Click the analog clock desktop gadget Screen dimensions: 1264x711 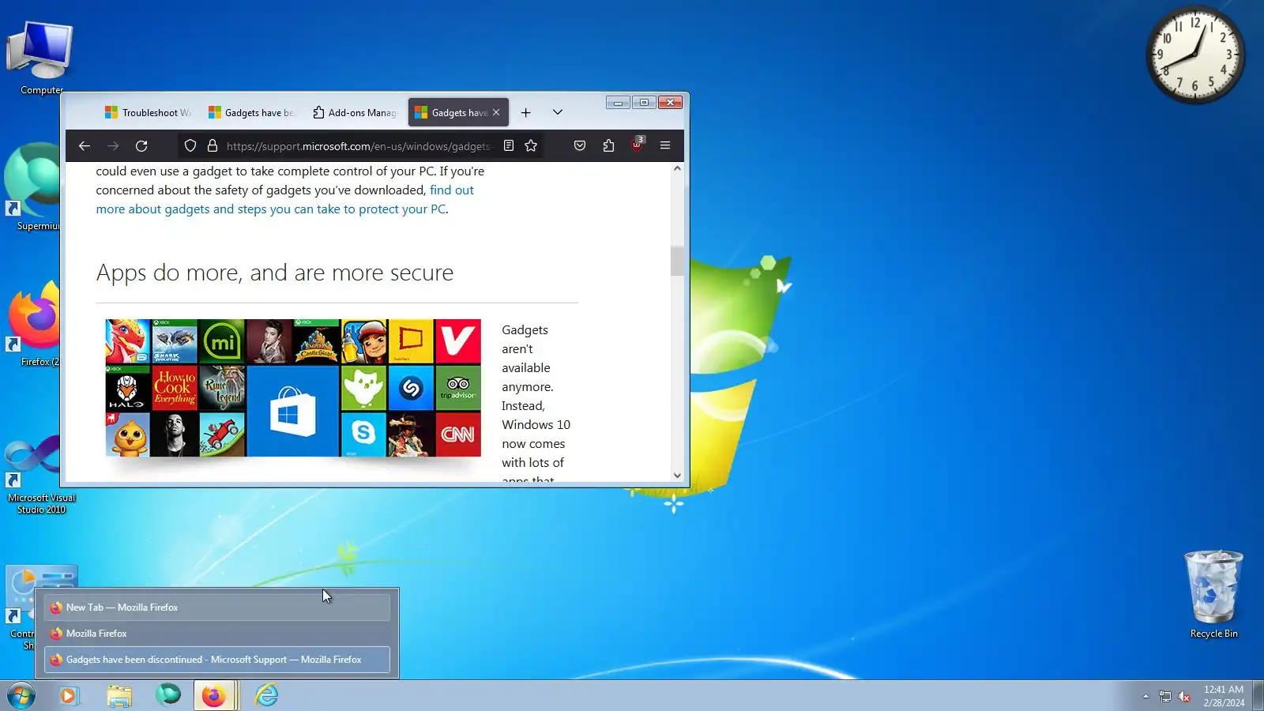tap(1194, 55)
